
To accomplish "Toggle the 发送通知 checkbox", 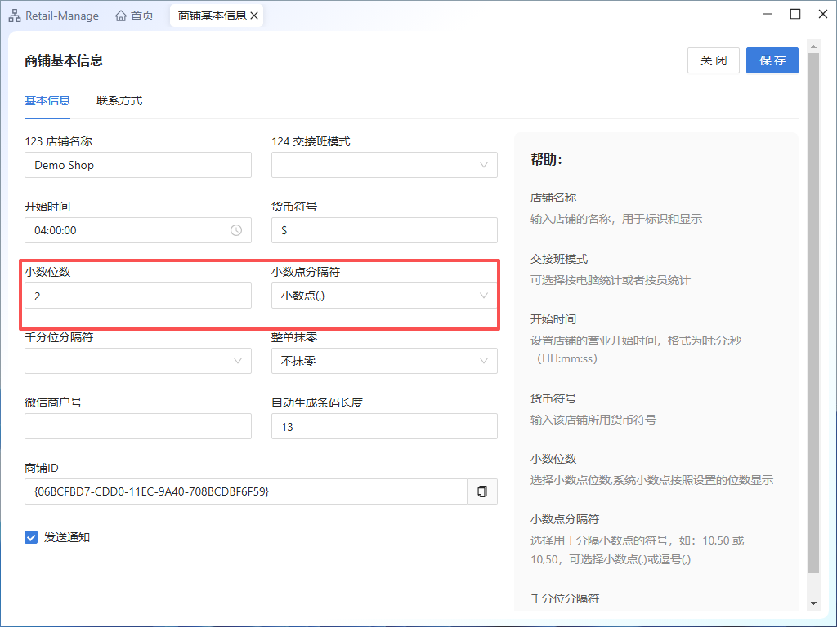I will [x=32, y=537].
